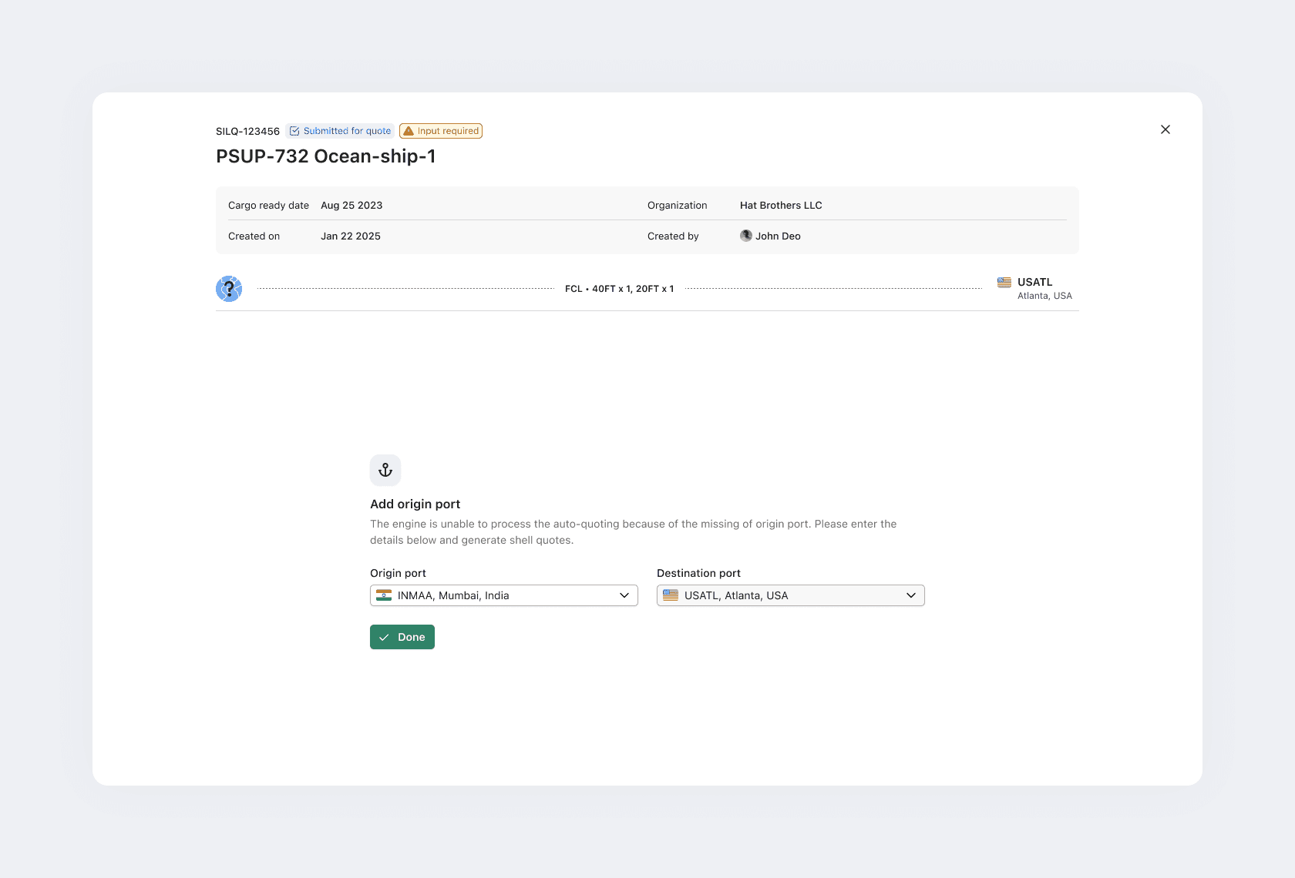1295x878 pixels.
Task: Click the SILQ-123456 quote ID
Action: point(247,132)
